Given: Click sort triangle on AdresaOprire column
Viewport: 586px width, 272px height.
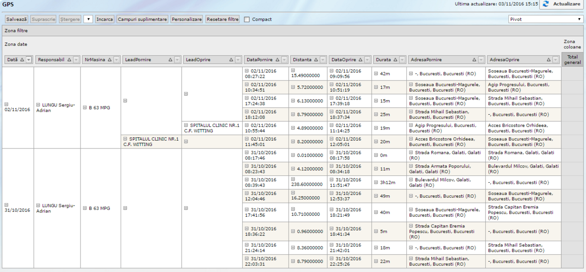Looking at the screenshot, I should click(548, 60).
